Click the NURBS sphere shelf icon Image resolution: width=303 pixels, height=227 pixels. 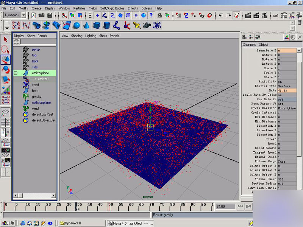(77, 25)
